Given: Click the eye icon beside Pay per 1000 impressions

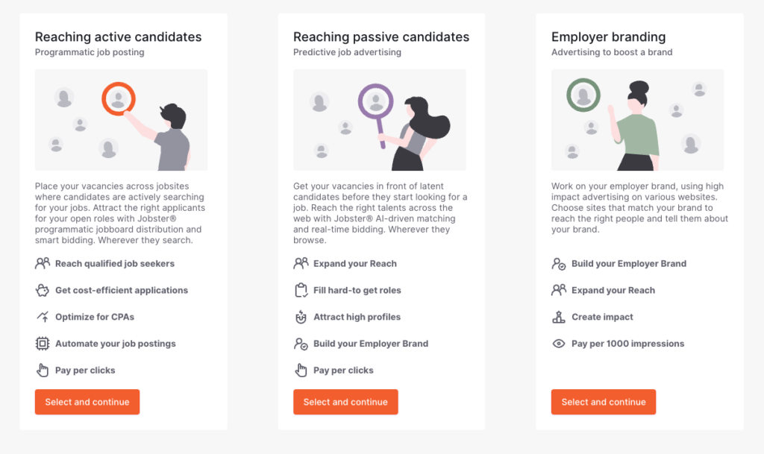Looking at the screenshot, I should [x=559, y=344].
